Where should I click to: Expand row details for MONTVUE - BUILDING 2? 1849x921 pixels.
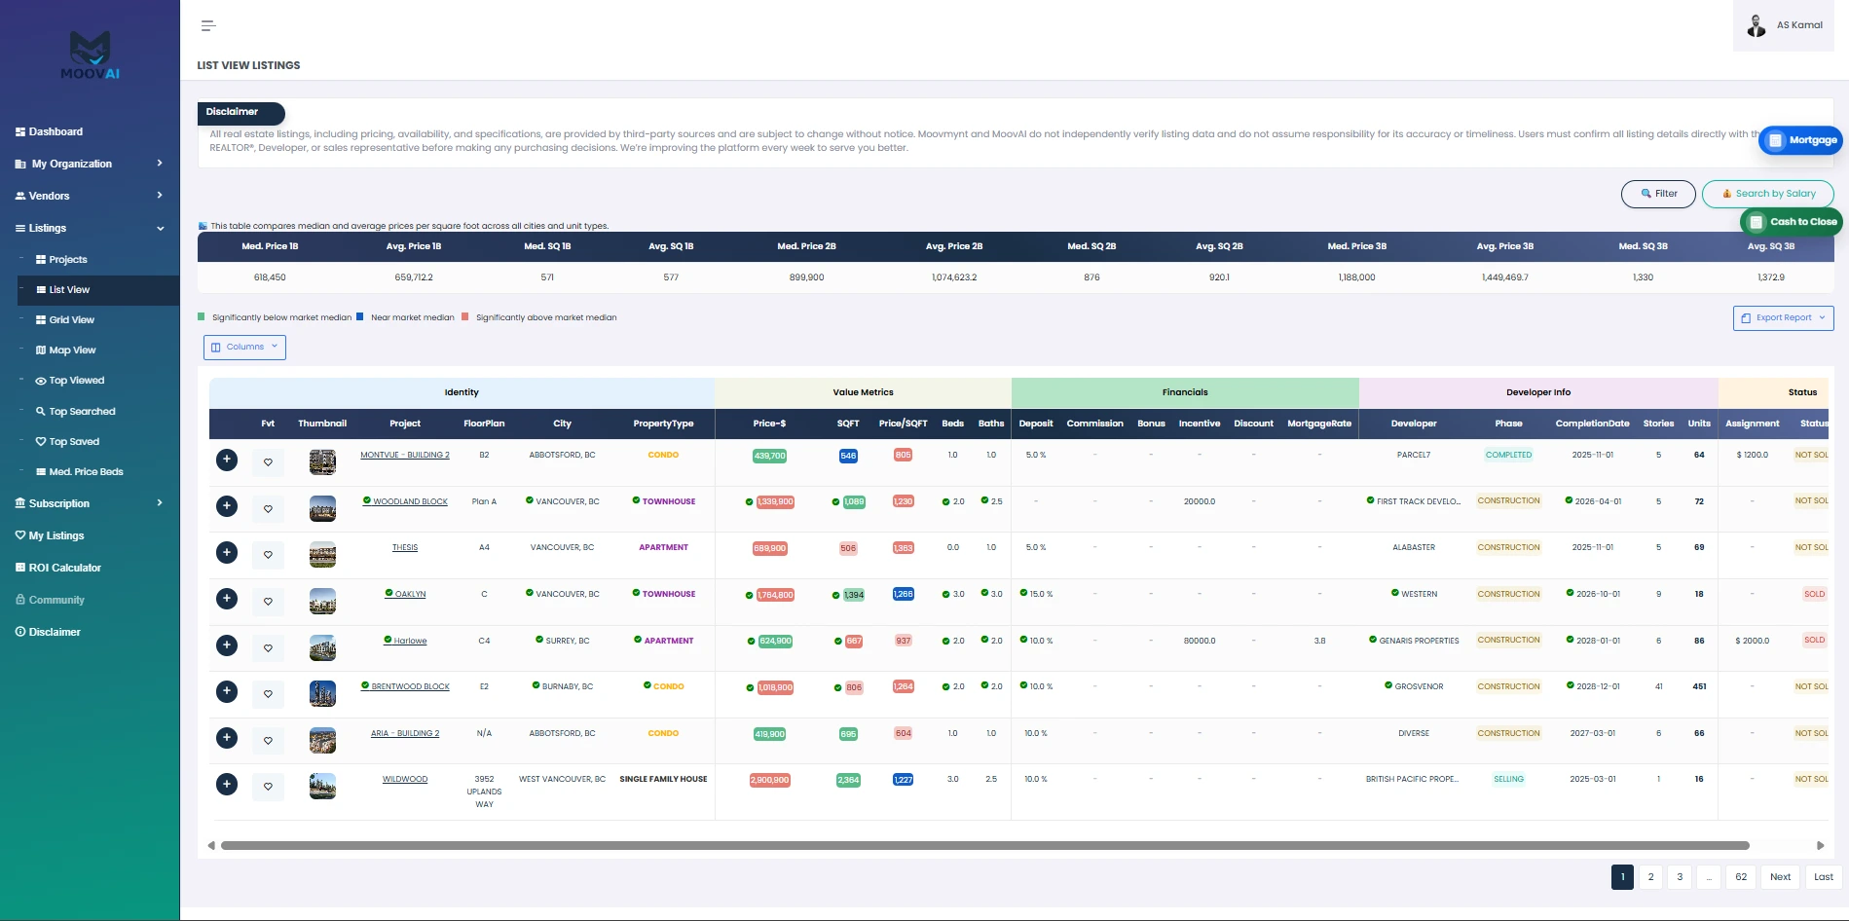[x=227, y=460]
